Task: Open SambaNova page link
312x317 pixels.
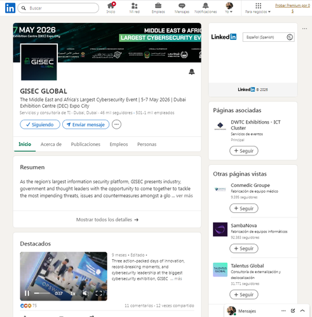Action: tap(244, 226)
